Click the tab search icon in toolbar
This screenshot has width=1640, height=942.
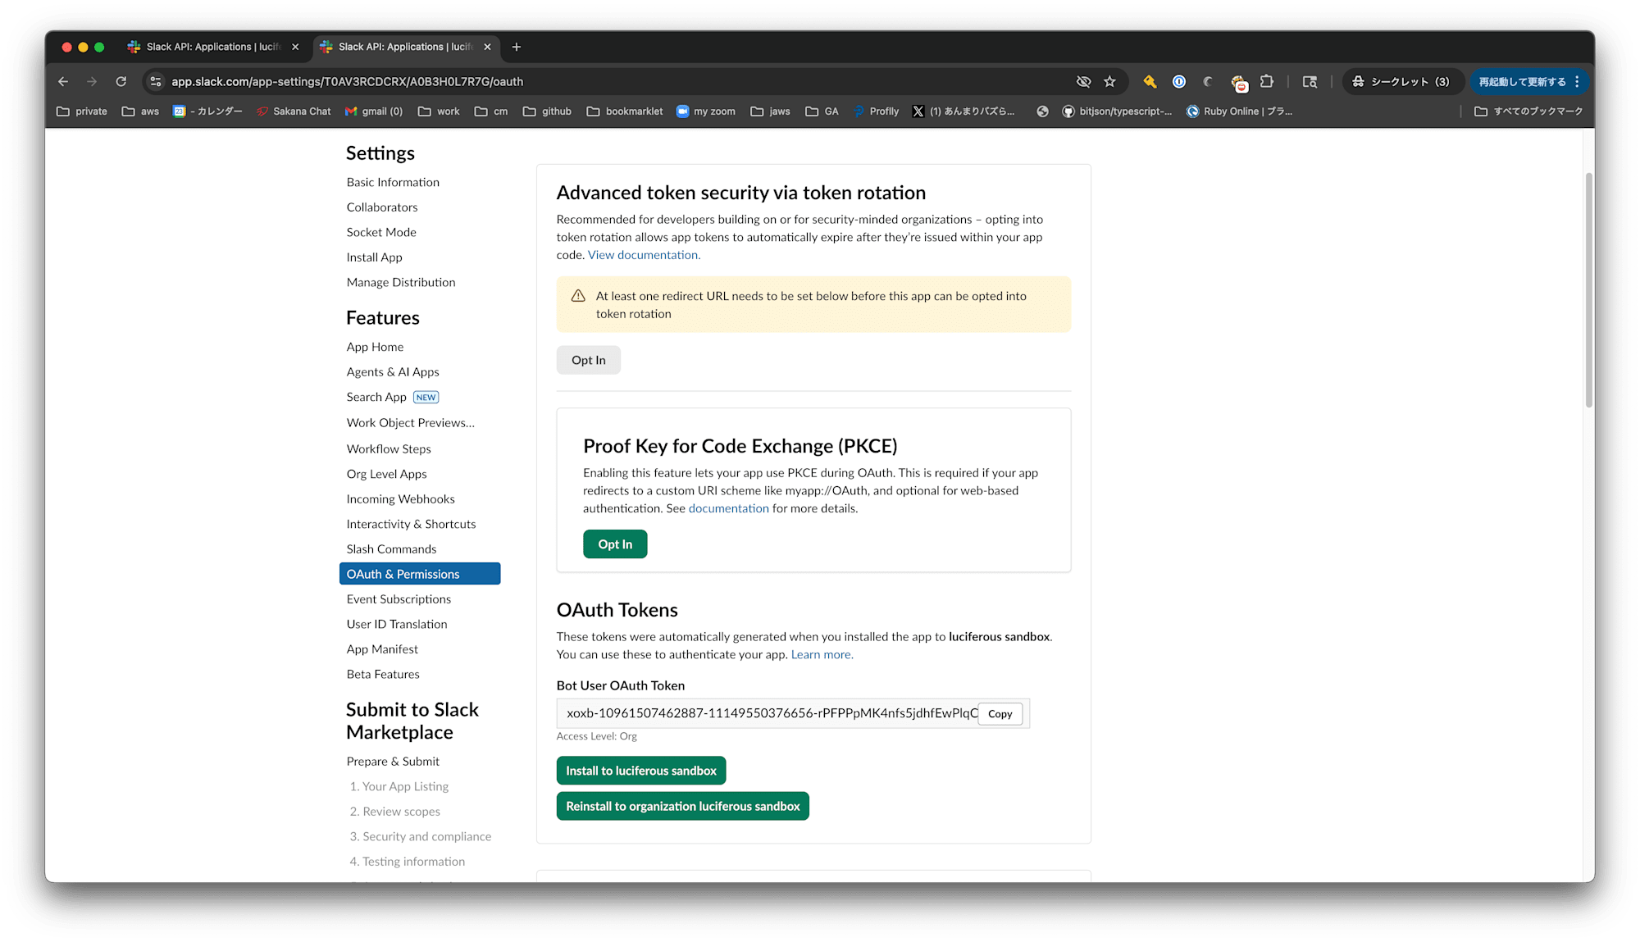(x=1310, y=81)
